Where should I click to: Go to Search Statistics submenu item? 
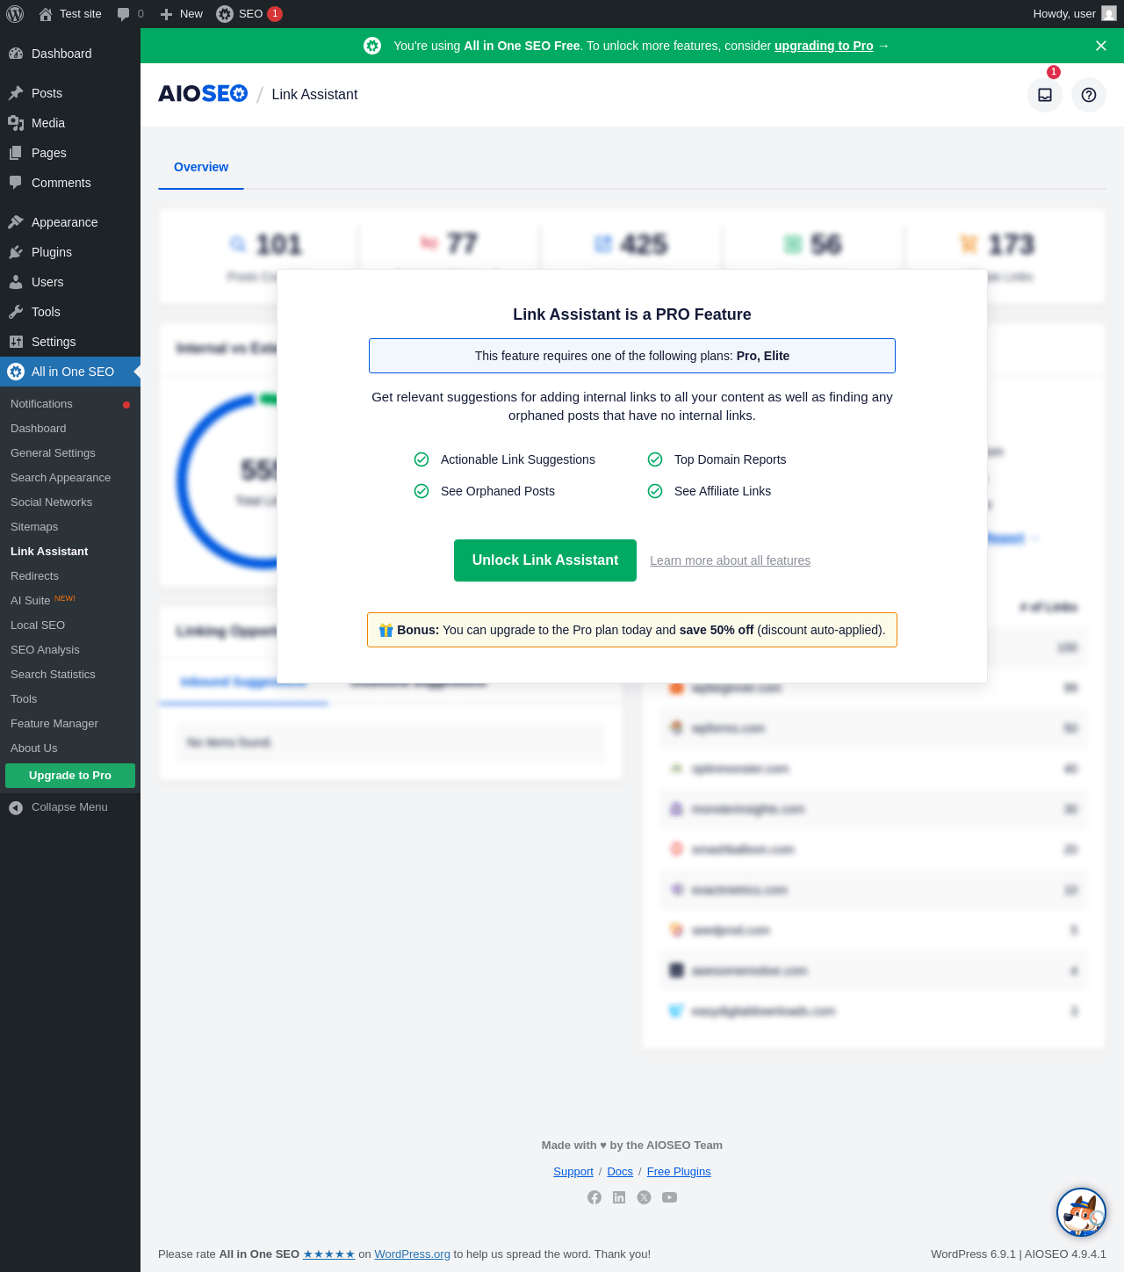[x=53, y=675]
